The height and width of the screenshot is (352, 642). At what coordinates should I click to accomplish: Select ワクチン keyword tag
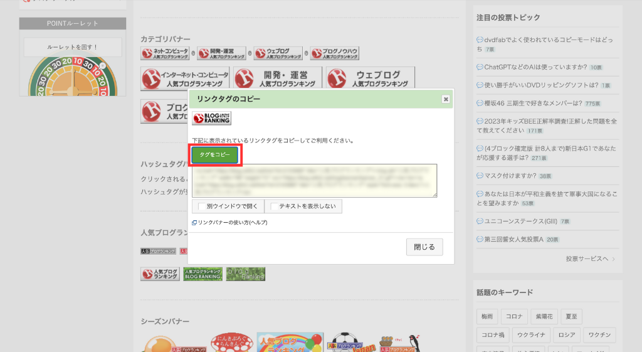599,335
